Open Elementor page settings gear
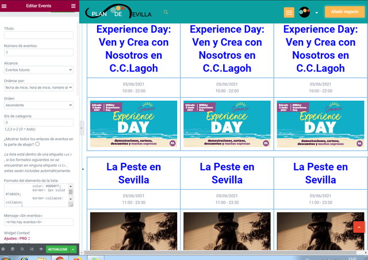368x260 pixels. [3, 249]
